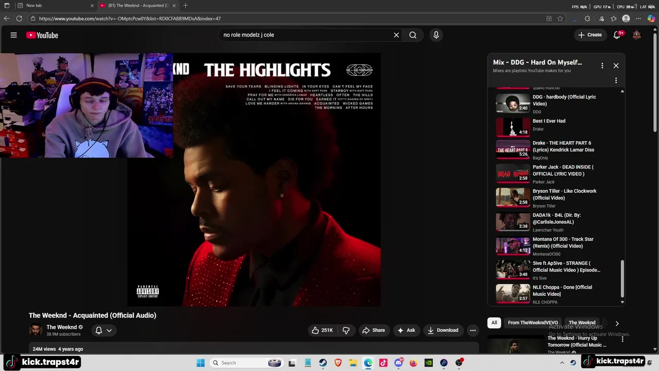The width and height of the screenshot is (659, 371).
Task: Select The Weeknd filter chip
Action: (x=582, y=323)
